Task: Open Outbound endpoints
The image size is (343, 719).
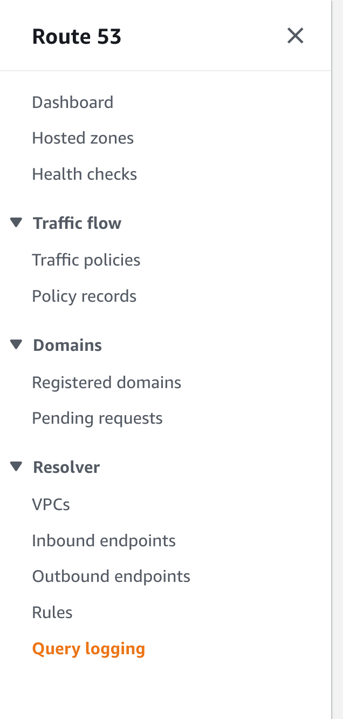Action: [x=111, y=576]
